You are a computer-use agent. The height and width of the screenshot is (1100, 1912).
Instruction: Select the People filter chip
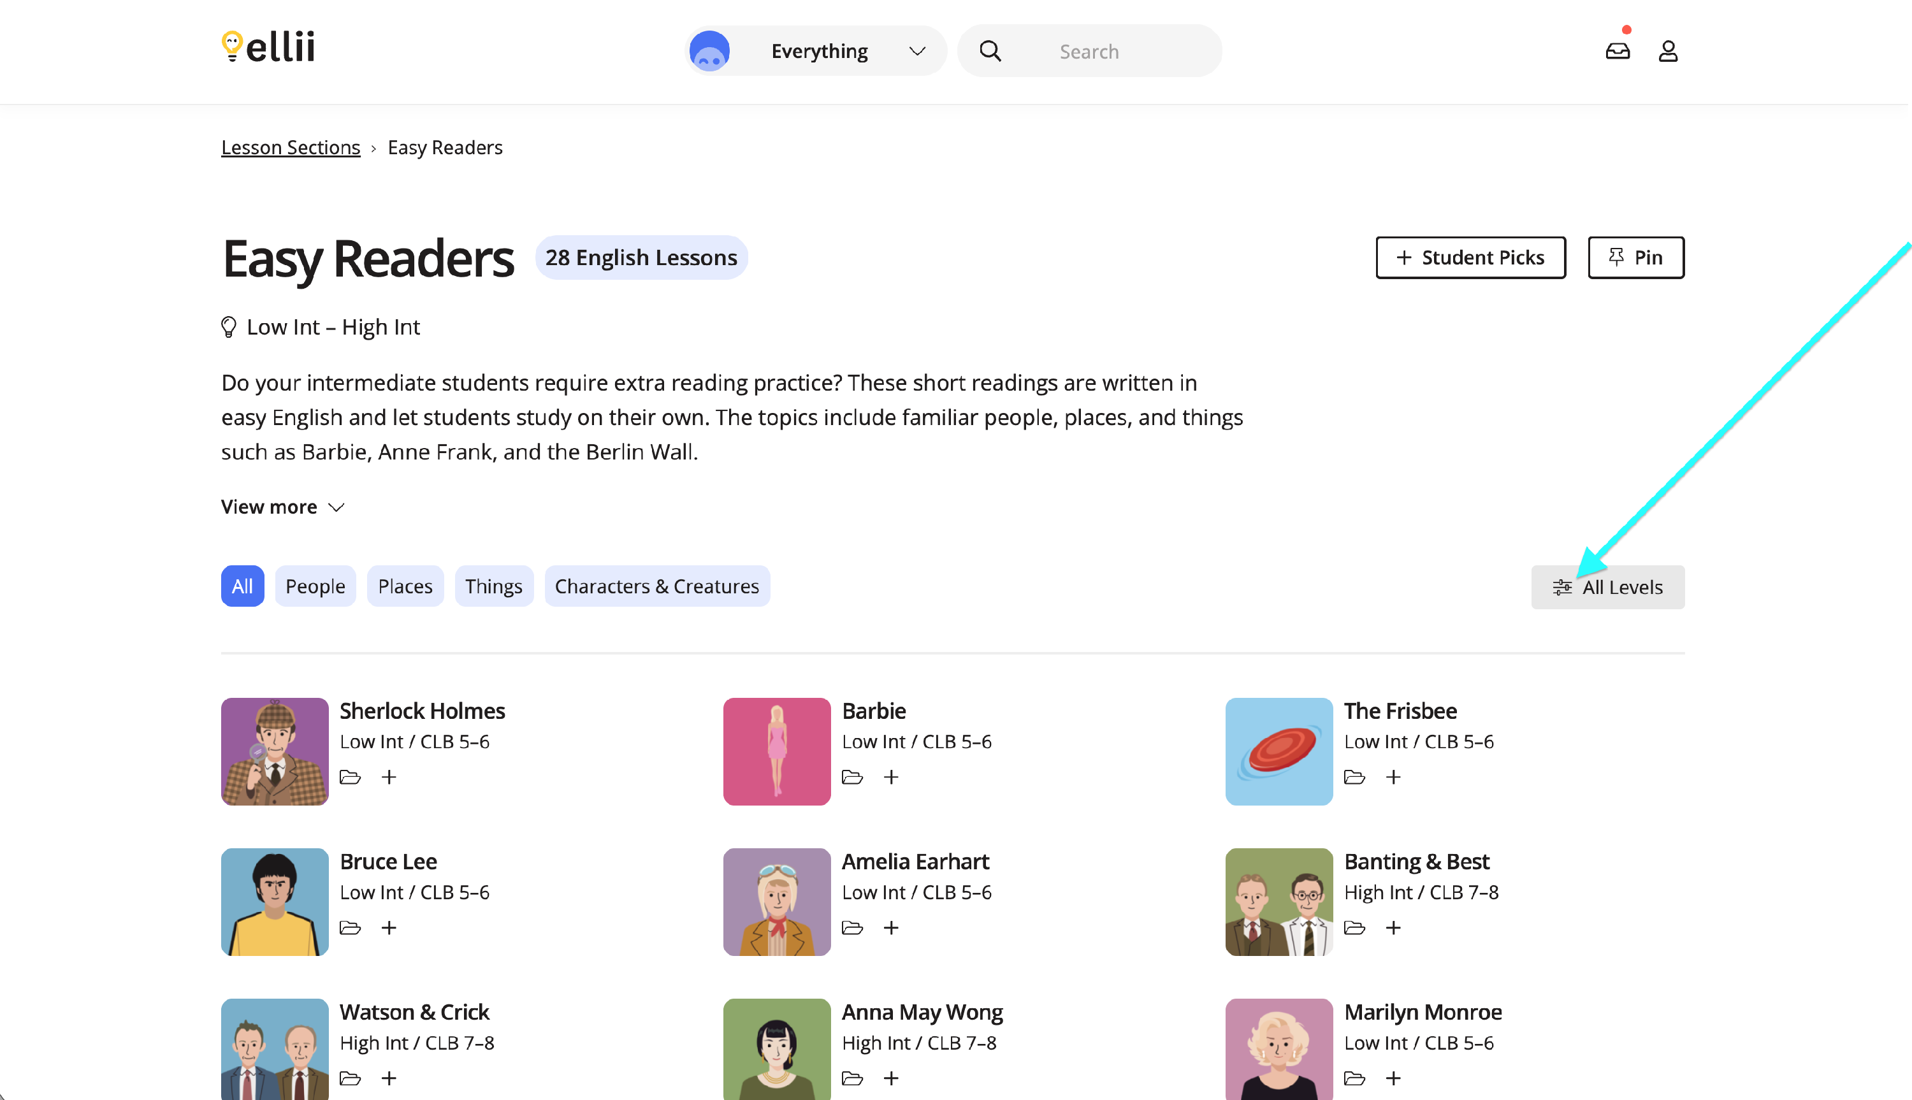pyautogui.click(x=315, y=586)
